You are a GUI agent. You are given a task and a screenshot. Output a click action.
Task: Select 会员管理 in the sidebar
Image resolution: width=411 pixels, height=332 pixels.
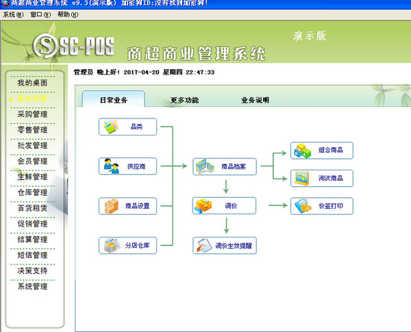click(32, 162)
